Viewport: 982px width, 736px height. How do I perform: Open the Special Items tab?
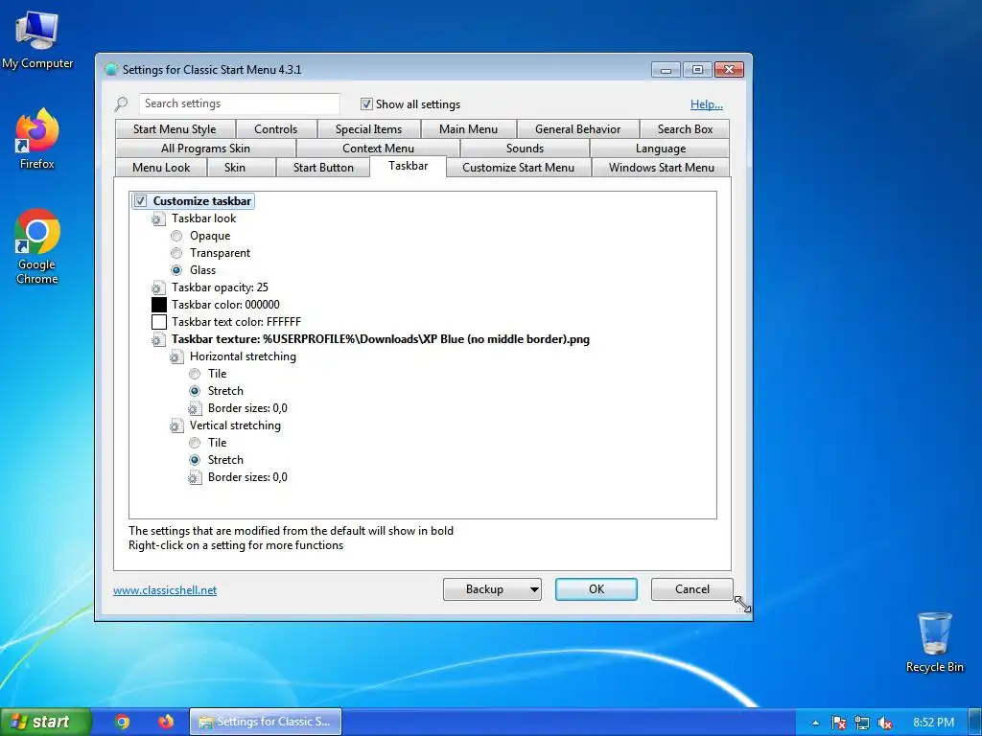tap(368, 129)
